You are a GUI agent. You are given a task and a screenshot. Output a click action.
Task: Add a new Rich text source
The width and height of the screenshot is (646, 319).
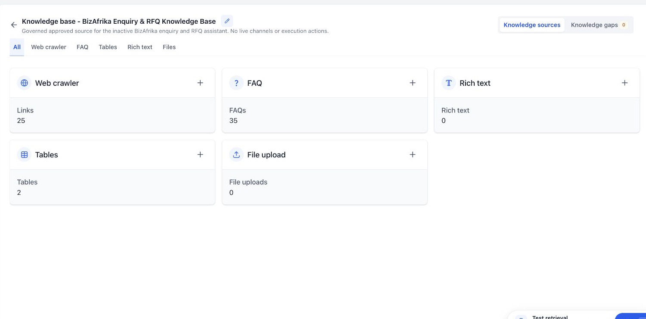[x=625, y=83]
